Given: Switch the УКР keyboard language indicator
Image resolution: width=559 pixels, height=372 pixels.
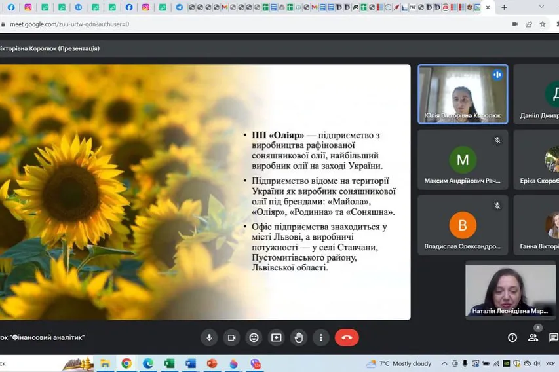Looking at the screenshot, I should click(550, 363).
